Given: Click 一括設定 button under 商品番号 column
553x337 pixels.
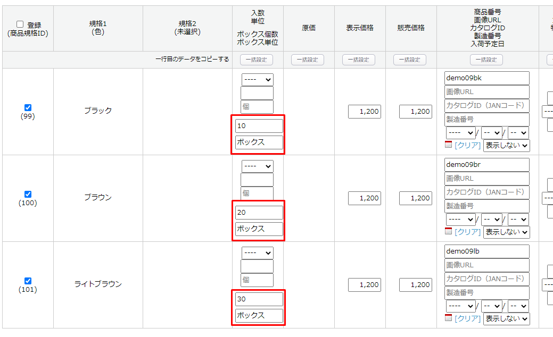Looking at the screenshot, I should 486,60.
